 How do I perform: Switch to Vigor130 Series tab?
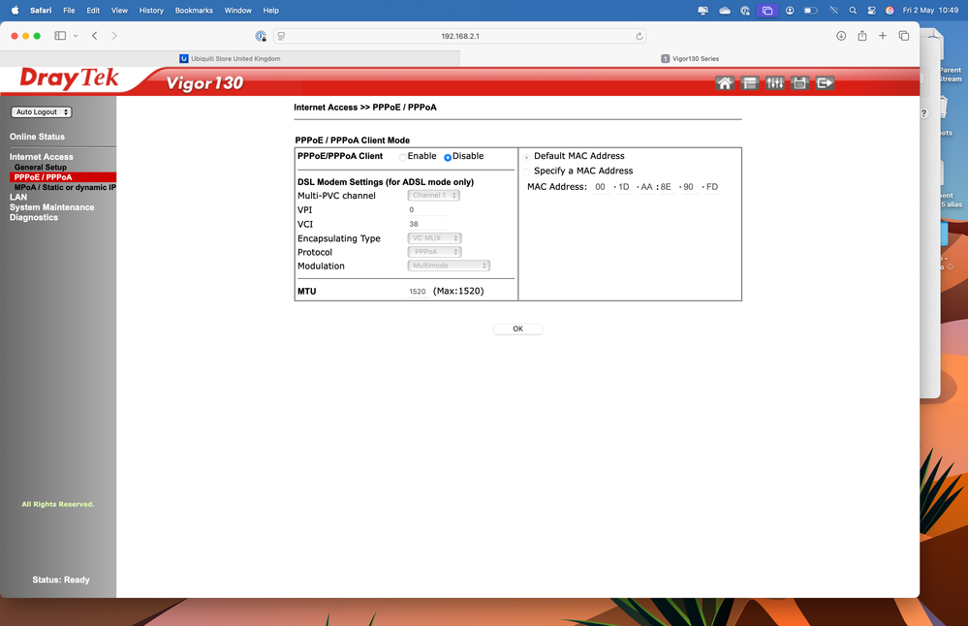pyautogui.click(x=690, y=59)
